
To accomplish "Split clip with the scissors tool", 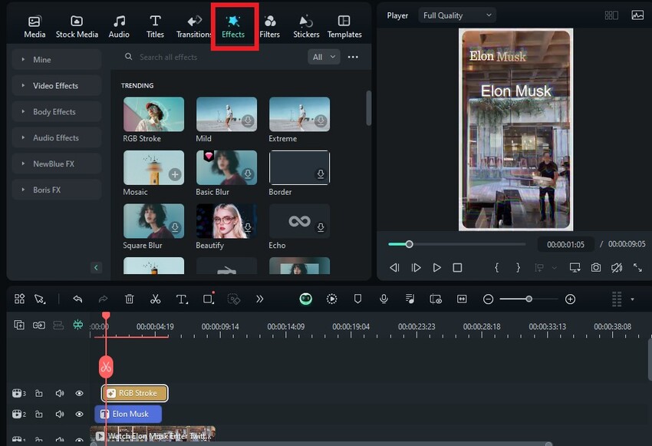I will pos(156,299).
